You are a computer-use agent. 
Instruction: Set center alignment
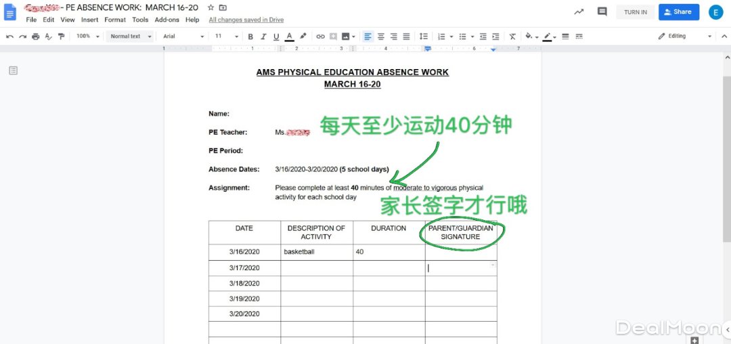[x=381, y=37]
